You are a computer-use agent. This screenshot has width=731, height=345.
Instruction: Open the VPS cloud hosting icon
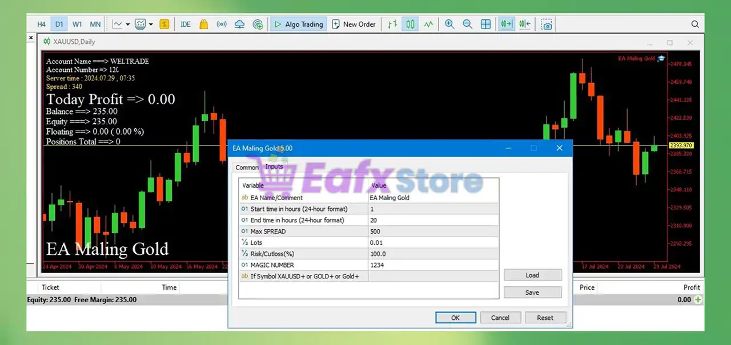tap(240, 25)
